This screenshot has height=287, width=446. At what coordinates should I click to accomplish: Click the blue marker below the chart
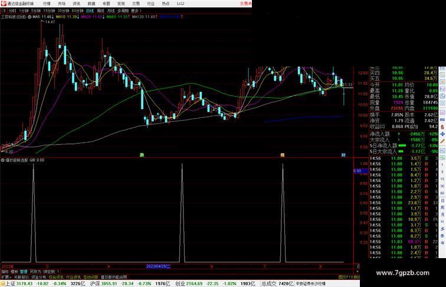[343, 155]
